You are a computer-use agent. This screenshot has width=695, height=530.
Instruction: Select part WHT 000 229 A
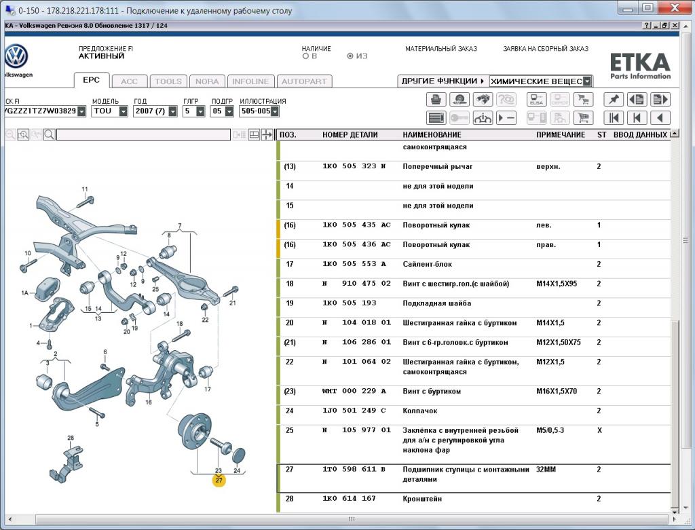pyautogui.click(x=354, y=392)
